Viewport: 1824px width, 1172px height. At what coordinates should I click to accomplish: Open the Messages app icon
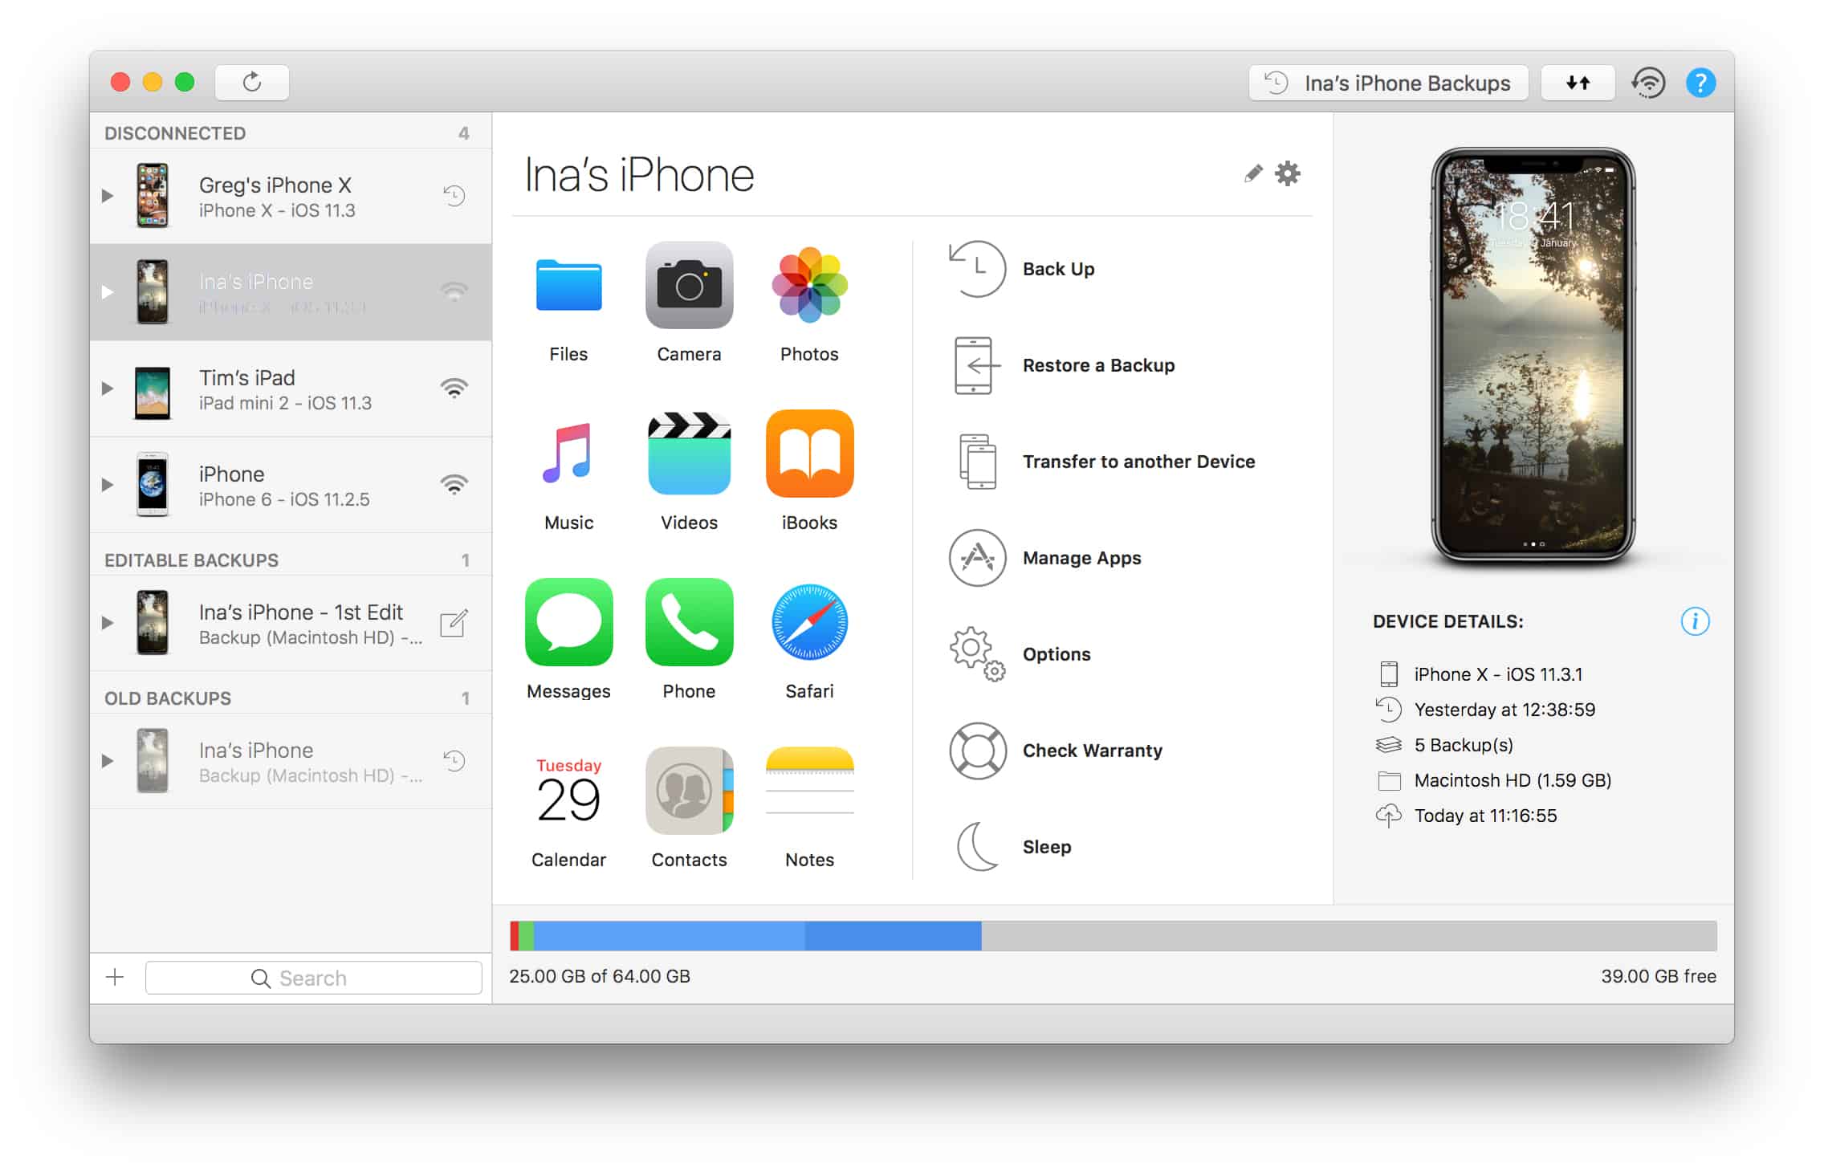568,622
